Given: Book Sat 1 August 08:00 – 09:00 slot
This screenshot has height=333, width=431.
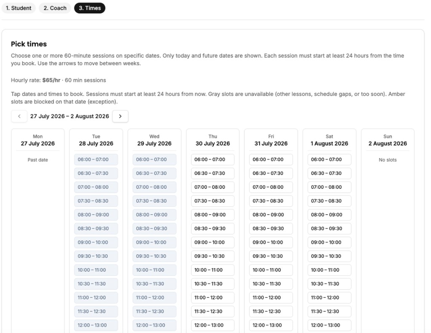Looking at the screenshot, I should 329,215.
